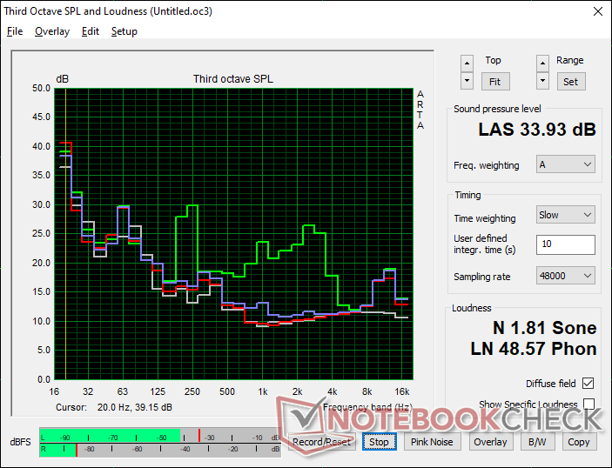
Task: Toggle the Diffuse field checkbox
Action: pyautogui.click(x=588, y=384)
